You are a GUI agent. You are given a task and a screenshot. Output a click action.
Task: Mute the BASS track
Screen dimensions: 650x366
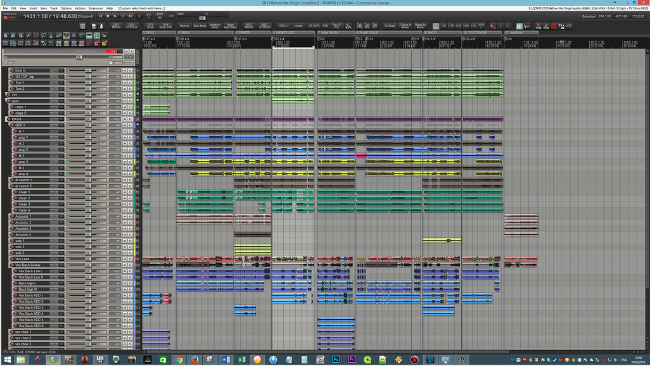125,119
